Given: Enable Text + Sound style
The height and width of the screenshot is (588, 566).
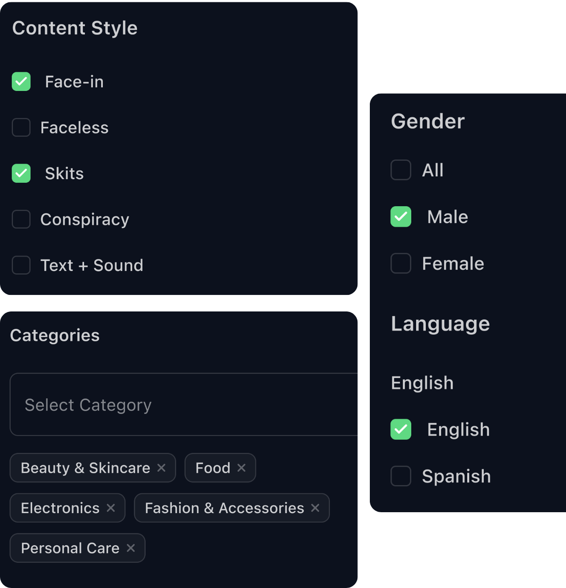Looking at the screenshot, I should 21,266.
